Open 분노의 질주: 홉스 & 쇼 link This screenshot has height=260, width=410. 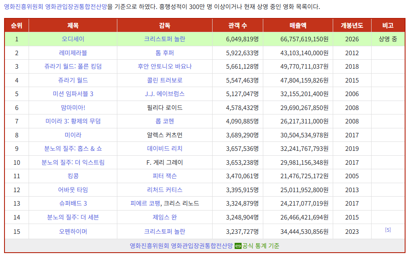click(73, 149)
